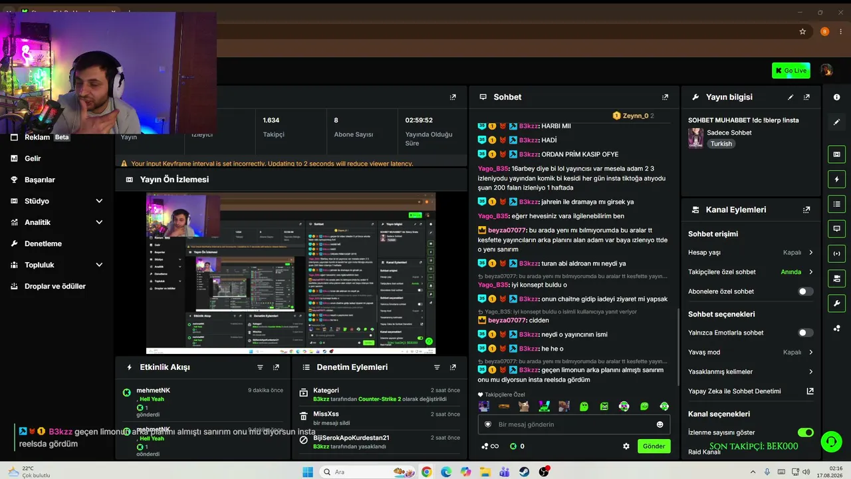Pop out the Etkinlik Akışı panel

tap(276, 367)
